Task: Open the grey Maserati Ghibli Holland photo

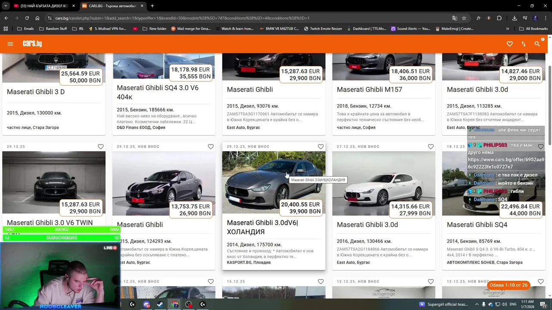Action: [274, 183]
